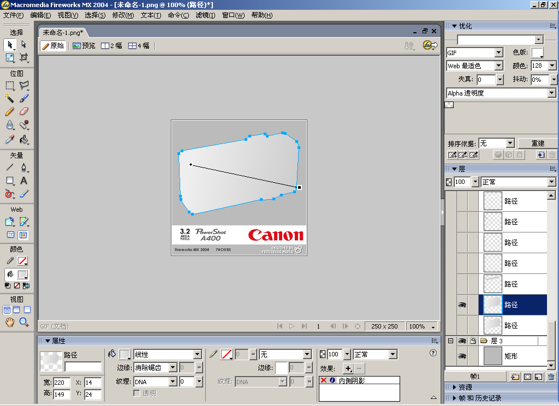Open the stroke color swatch in 属性

227,354
